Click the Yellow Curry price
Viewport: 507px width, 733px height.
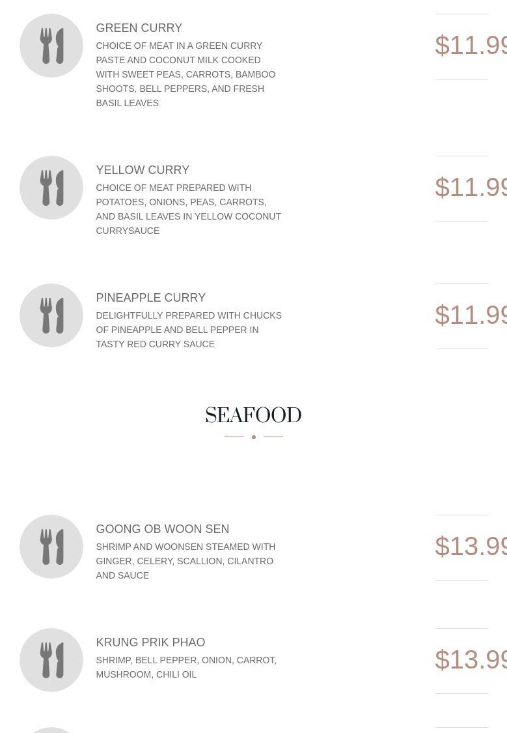(x=470, y=188)
